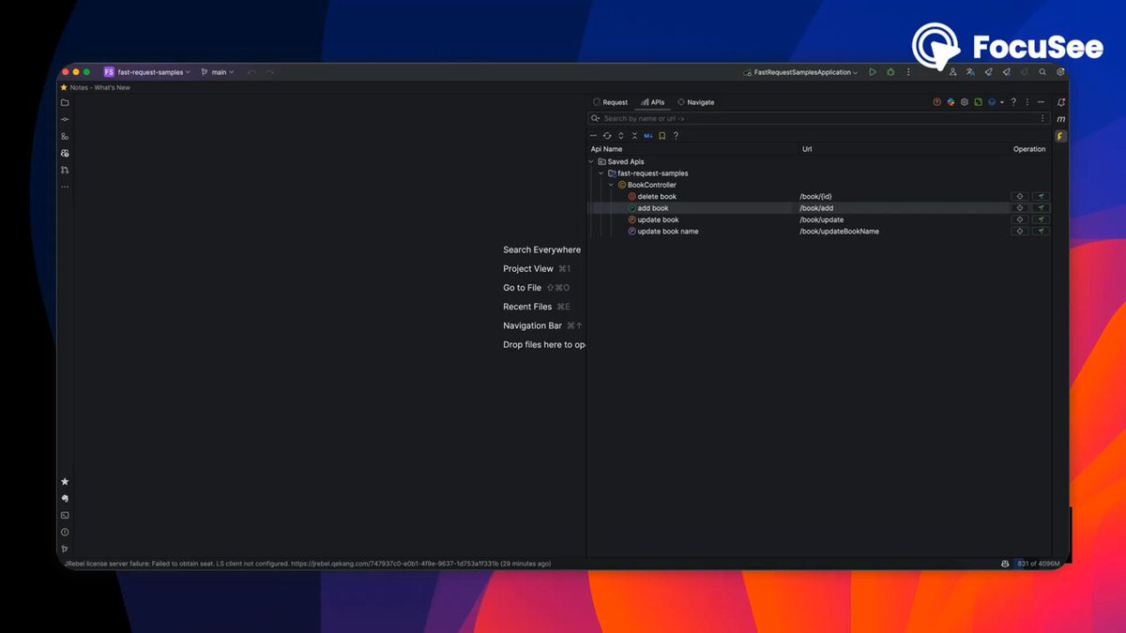Toggle the Fast Request tool window icon
The image size is (1126, 633).
(1061, 136)
